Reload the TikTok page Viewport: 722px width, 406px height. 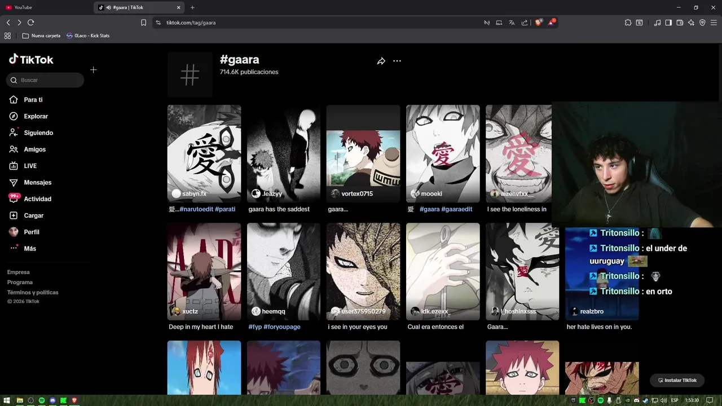[x=30, y=23]
